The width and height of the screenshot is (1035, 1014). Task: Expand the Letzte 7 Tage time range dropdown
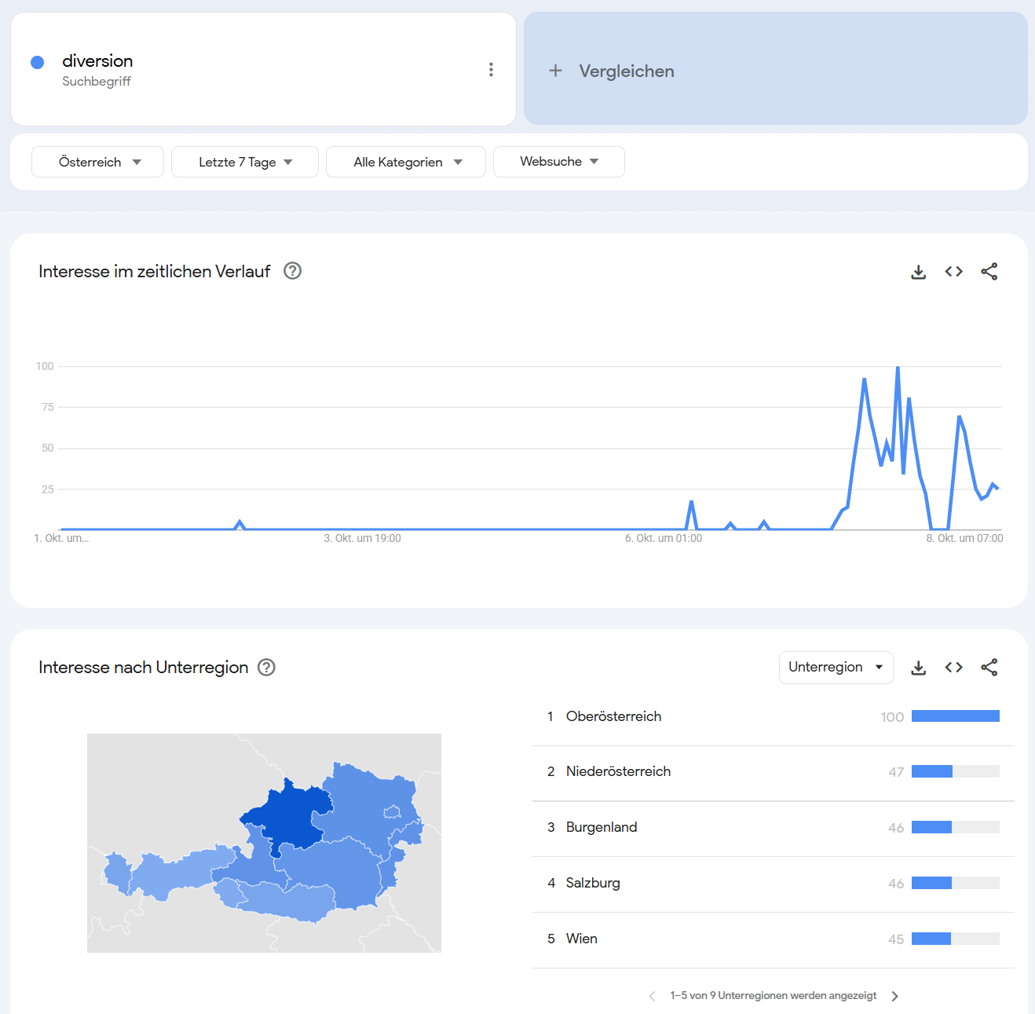[x=245, y=162]
